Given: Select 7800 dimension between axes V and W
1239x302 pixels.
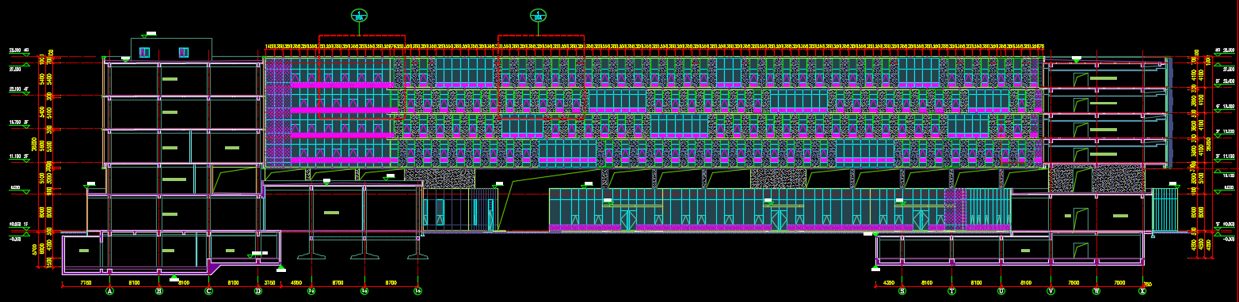Looking at the screenshot, I should (1073, 282).
